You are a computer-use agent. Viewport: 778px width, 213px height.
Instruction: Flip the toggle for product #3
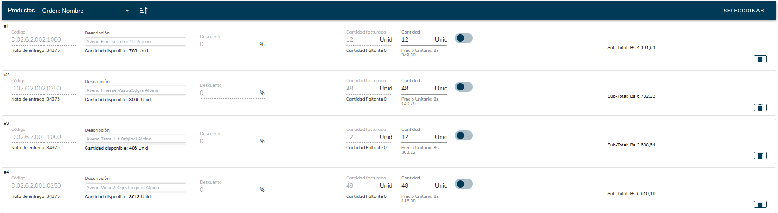click(x=464, y=135)
